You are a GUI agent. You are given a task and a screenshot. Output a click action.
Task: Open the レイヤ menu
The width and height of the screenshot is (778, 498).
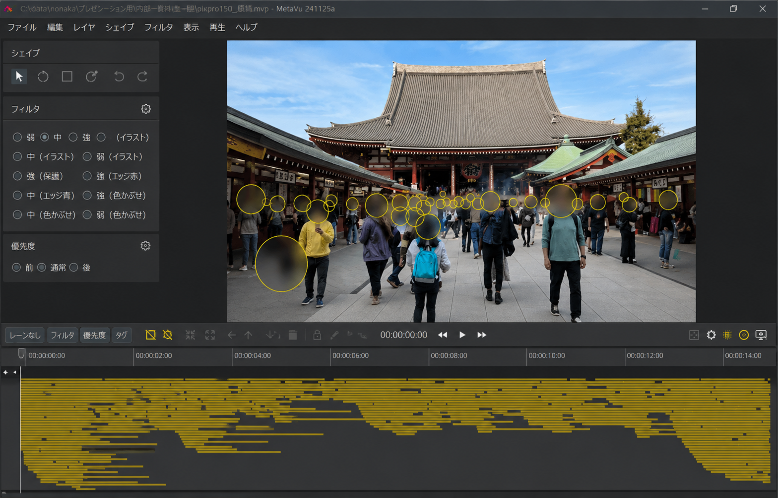tap(84, 27)
